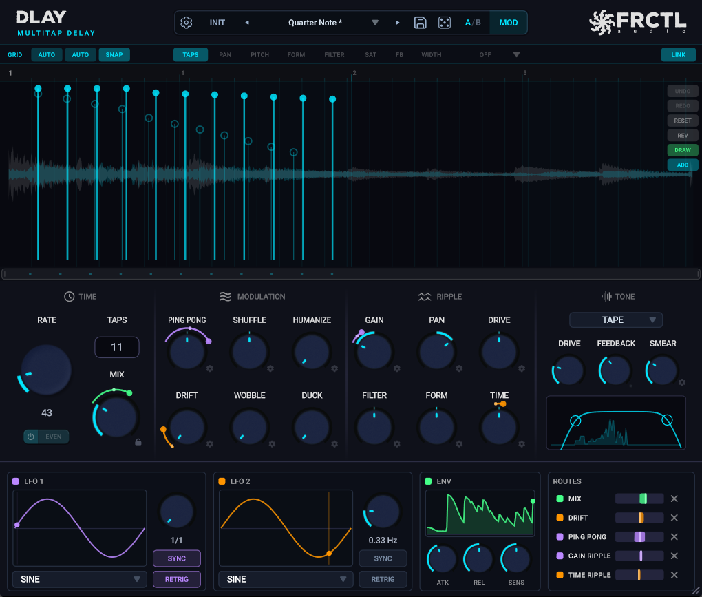Remove the DRIFT route
Viewport: 702px width, 597px height.
coord(674,518)
